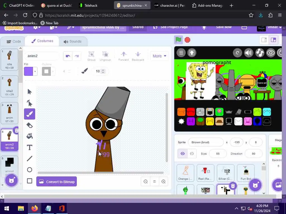
Task: Switch to the Costumes tab
Action: click(42, 41)
